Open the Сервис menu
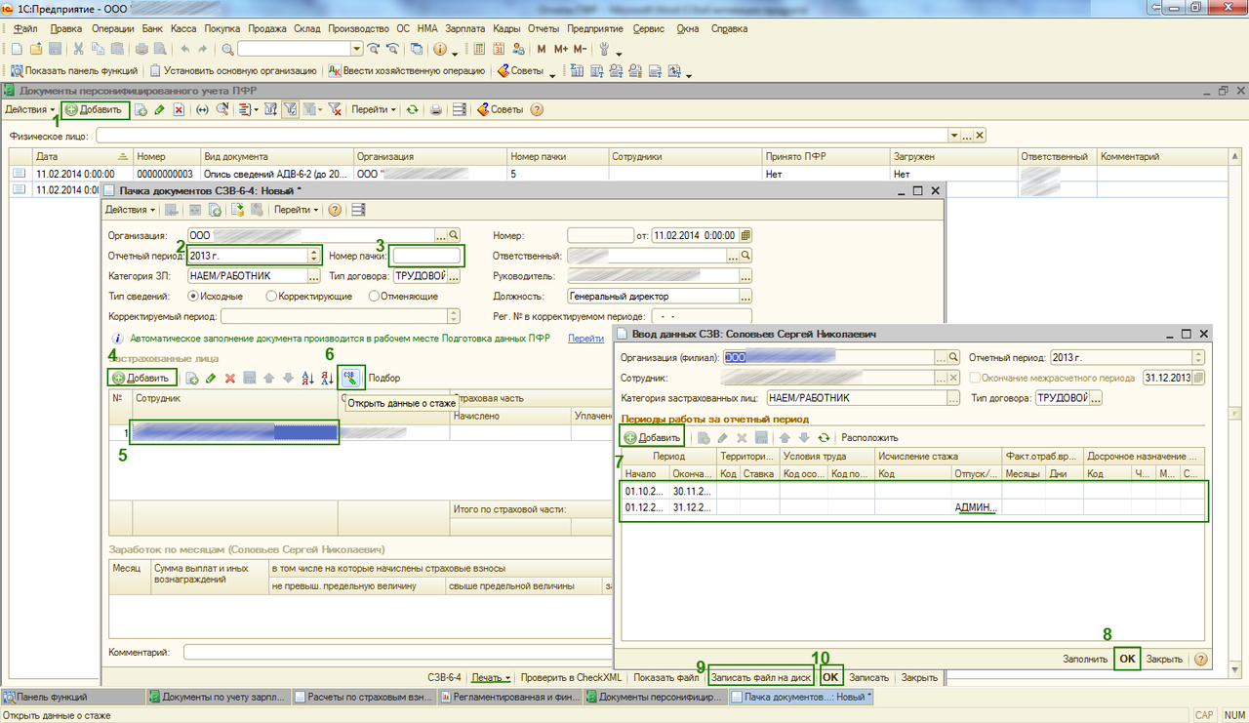Screen dimensions: 1249x723 [648, 28]
